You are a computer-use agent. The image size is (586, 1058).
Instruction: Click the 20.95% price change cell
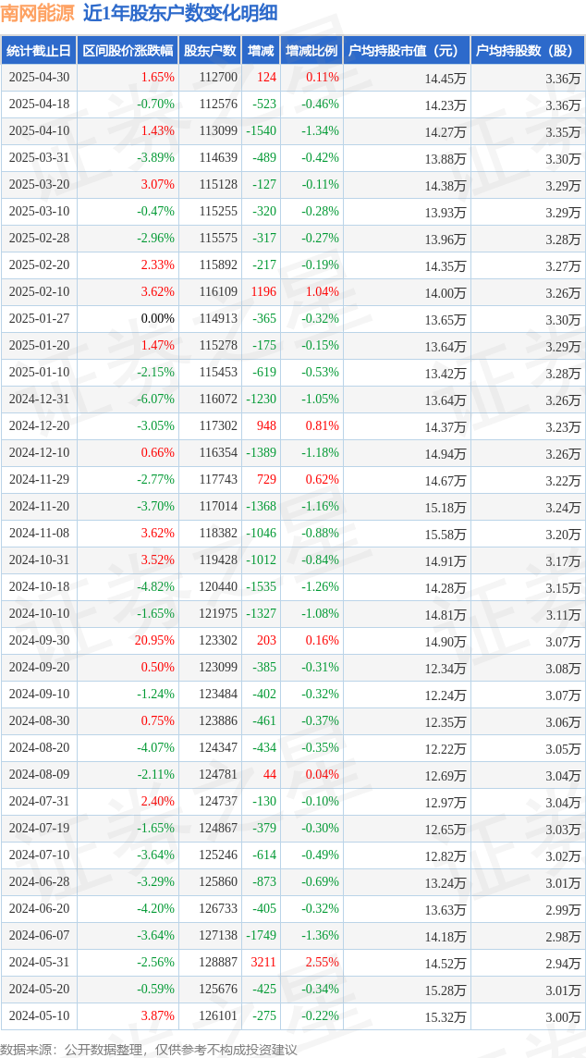(x=156, y=640)
